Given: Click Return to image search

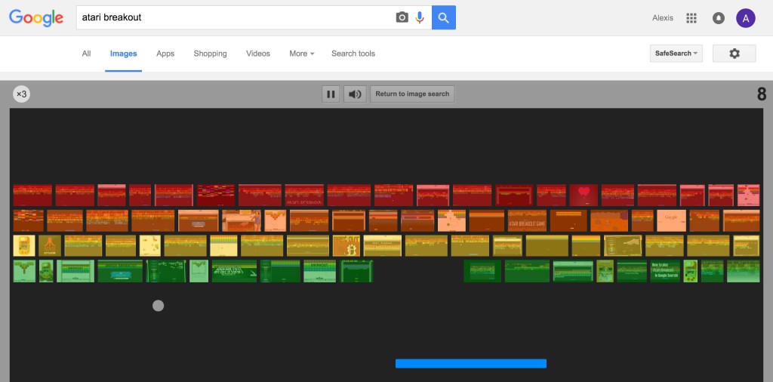Looking at the screenshot, I should (x=412, y=94).
